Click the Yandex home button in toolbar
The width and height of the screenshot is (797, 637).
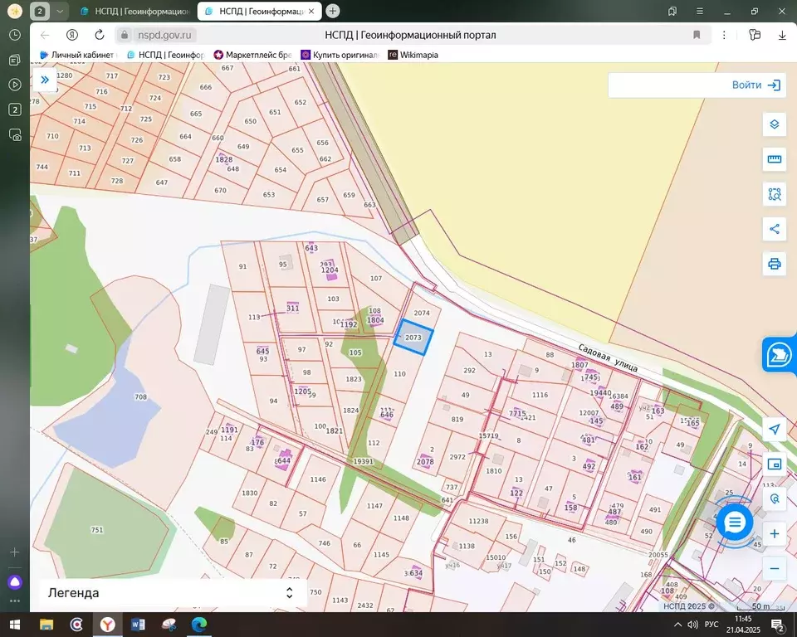point(72,35)
